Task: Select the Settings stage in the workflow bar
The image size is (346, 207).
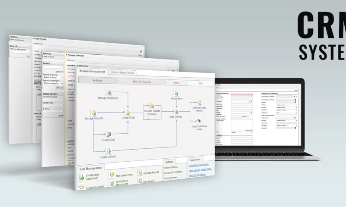Action: click(97, 80)
